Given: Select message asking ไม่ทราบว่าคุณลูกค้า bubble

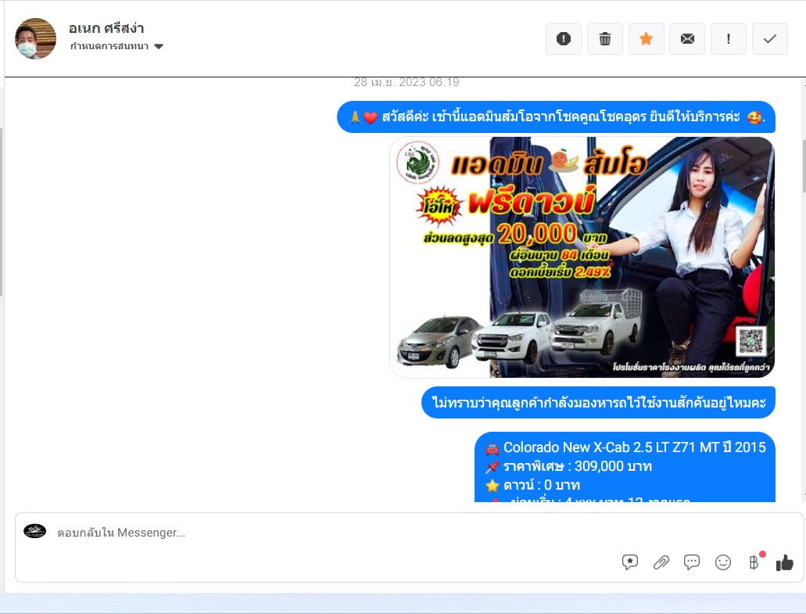Looking at the screenshot, I should [598, 402].
